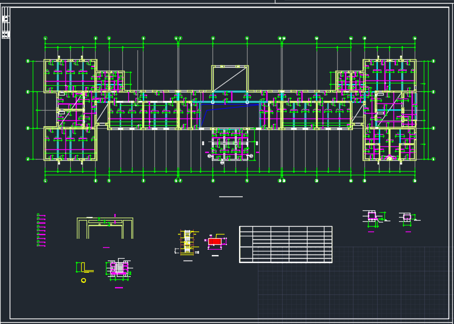
Task: Select the dark blue polyline in the central courtyard
Action: (x=230, y=115)
